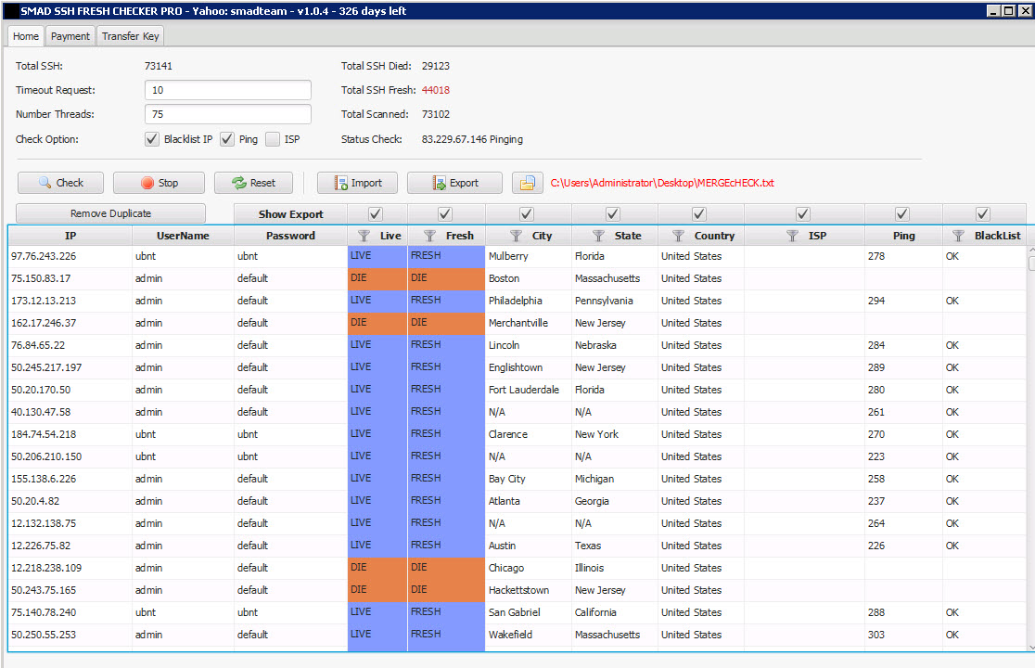
Task: Click filter funnel icon in Fresh column
Action: [x=428, y=236]
